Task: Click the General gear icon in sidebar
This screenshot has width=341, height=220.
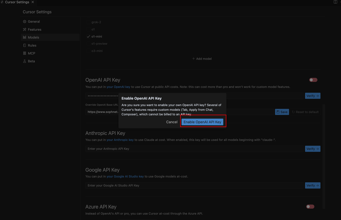Action: point(25,22)
